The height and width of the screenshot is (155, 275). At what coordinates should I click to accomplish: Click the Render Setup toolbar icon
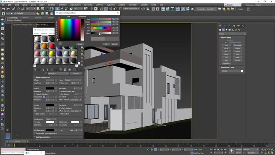[x=183, y=9]
